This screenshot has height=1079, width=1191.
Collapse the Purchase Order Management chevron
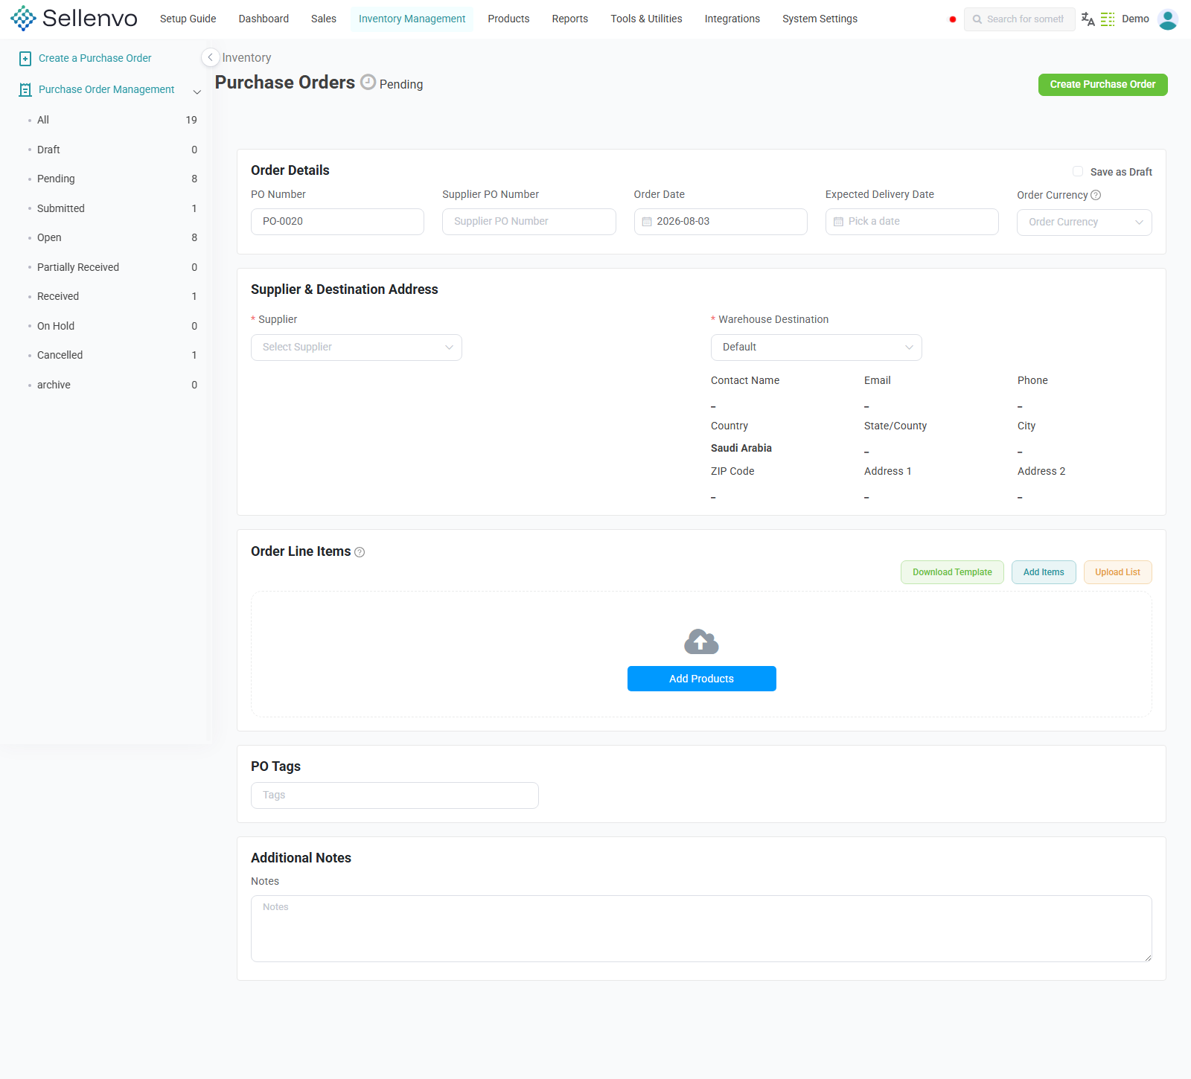tap(197, 92)
